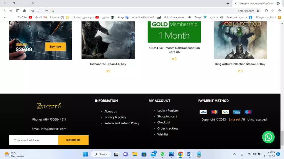Expand the bookmarks overflow chevron

tap(5, 17)
